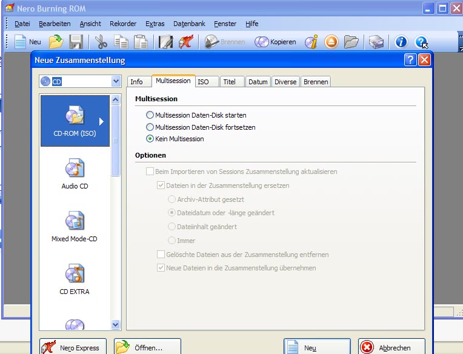Switch to the Info tab
This screenshot has height=354, width=463.
pos(139,82)
